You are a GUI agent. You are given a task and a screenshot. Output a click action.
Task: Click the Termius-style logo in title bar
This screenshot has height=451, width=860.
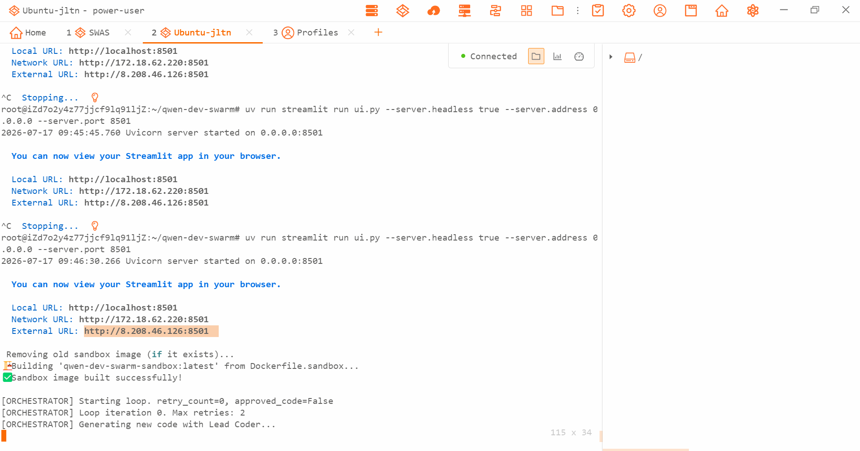(x=14, y=10)
